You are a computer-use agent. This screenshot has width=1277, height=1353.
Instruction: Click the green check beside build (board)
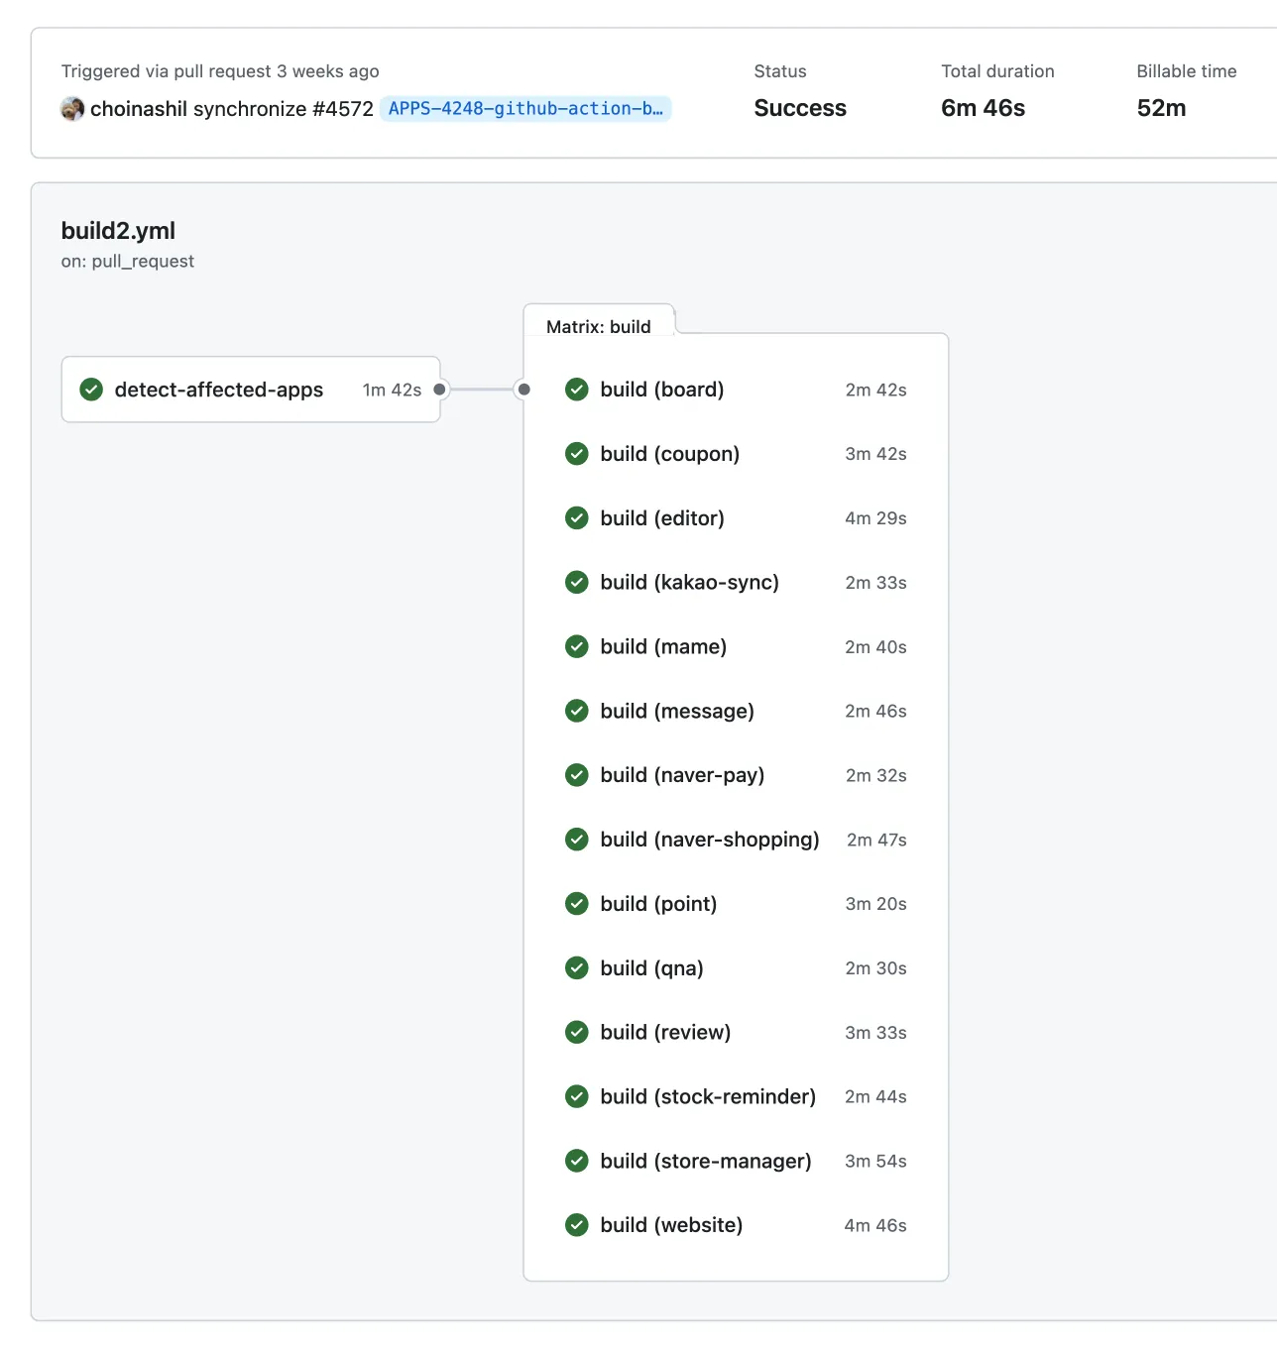[576, 390]
